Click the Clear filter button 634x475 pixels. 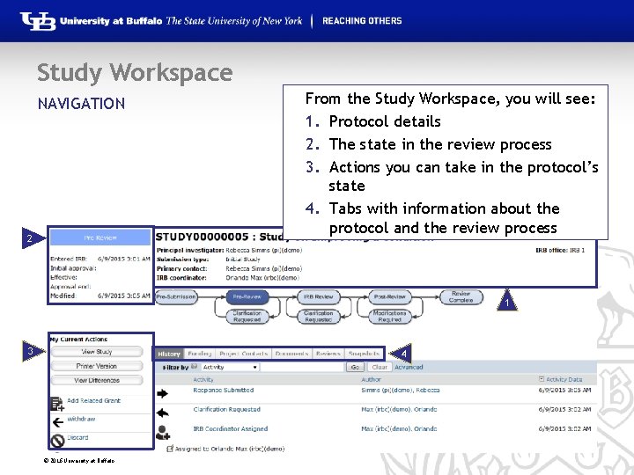pos(380,367)
